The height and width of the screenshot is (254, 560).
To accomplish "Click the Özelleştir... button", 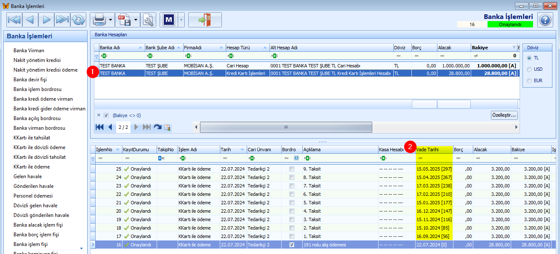I will pyautogui.click(x=504, y=115).
